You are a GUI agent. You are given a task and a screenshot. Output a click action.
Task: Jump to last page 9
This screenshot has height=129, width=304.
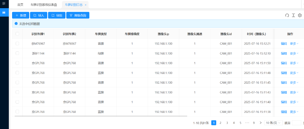[254, 123]
